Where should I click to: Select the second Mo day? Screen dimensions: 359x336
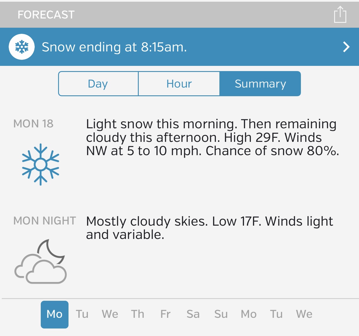[x=249, y=314]
